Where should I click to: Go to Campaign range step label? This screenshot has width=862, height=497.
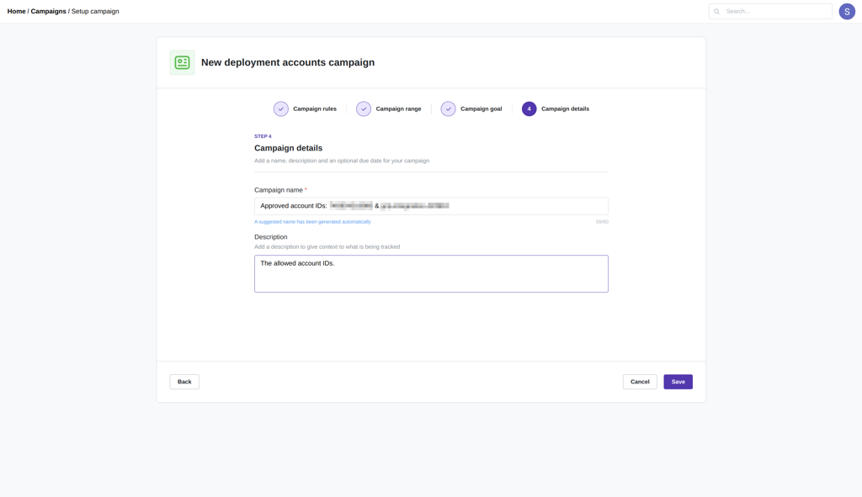(x=398, y=108)
